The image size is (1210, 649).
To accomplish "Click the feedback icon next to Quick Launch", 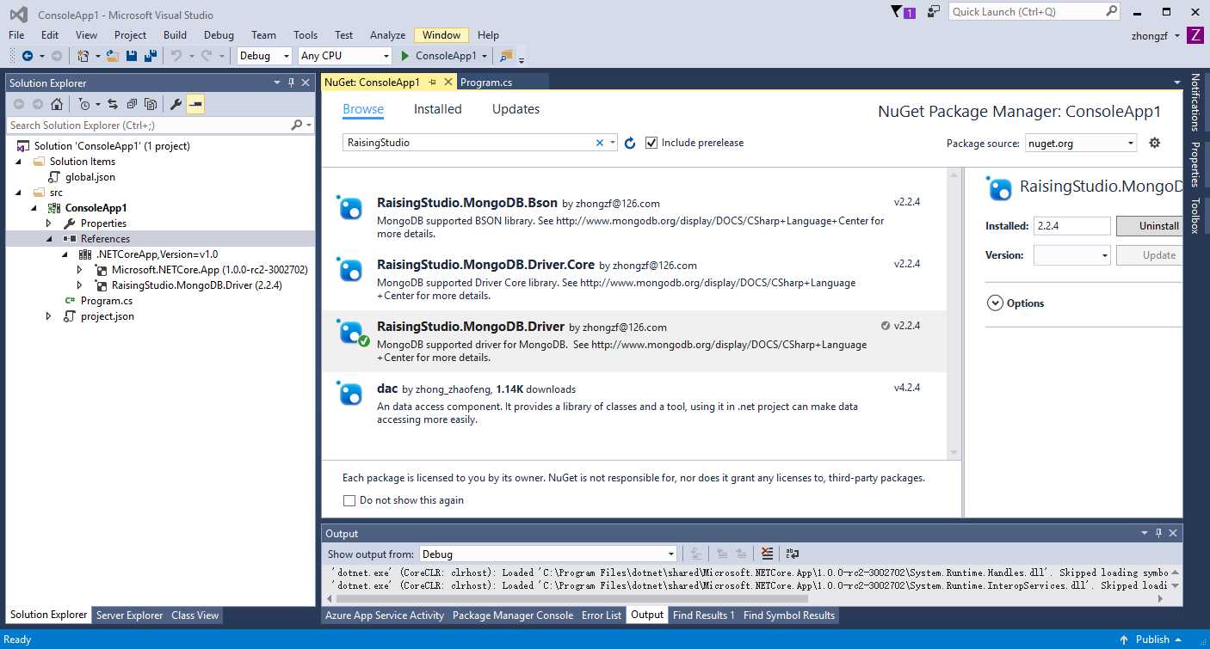I will tap(934, 12).
